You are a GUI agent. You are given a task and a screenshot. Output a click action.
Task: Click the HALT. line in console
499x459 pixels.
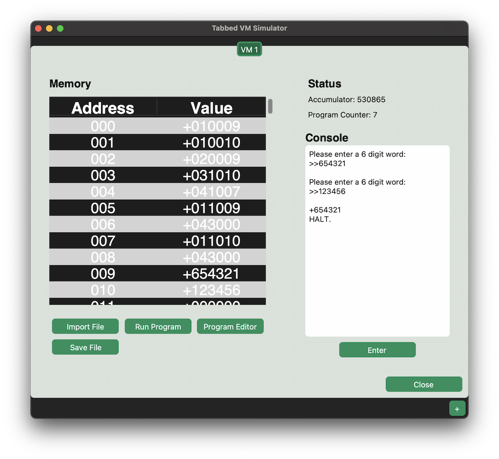(x=320, y=219)
